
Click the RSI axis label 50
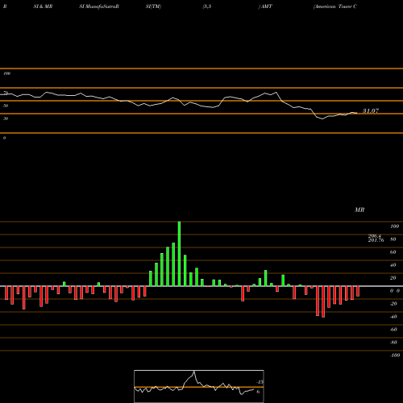tap(6, 106)
